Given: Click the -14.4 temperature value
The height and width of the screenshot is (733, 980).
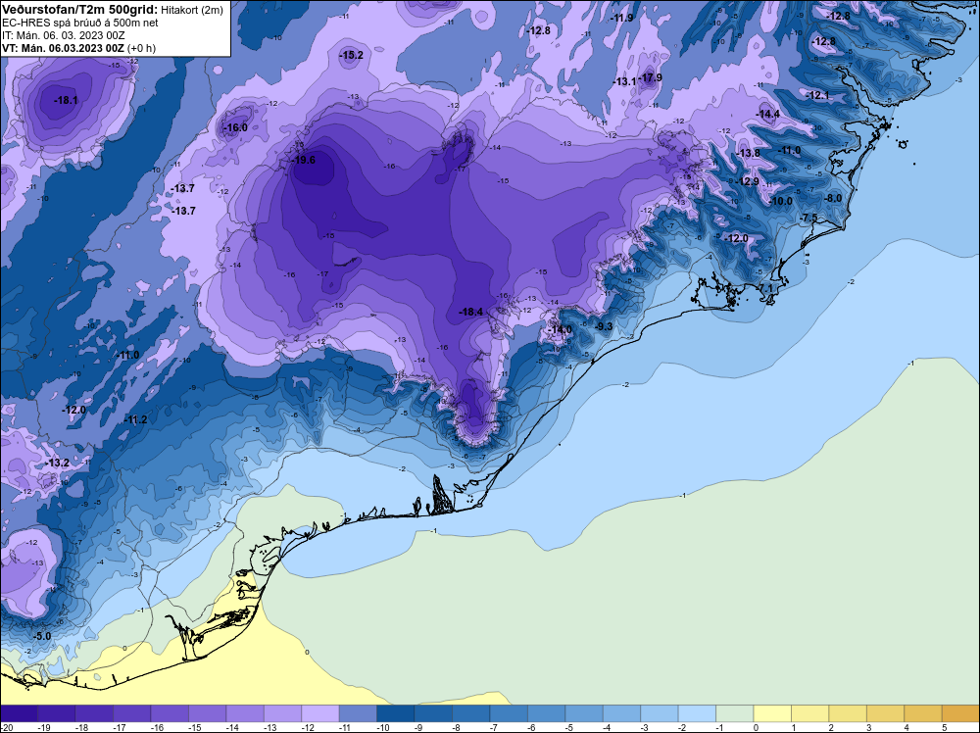Looking at the screenshot, I should [x=768, y=114].
